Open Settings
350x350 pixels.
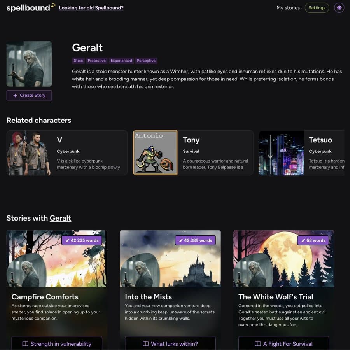pos(317,8)
